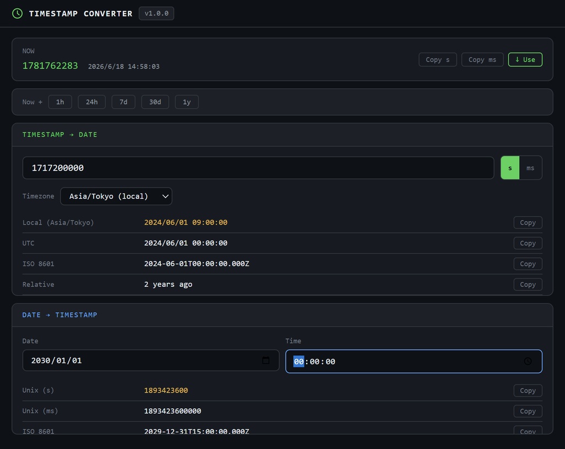Add 1h to now
Viewport: 565px width, 449px height.
coord(60,102)
